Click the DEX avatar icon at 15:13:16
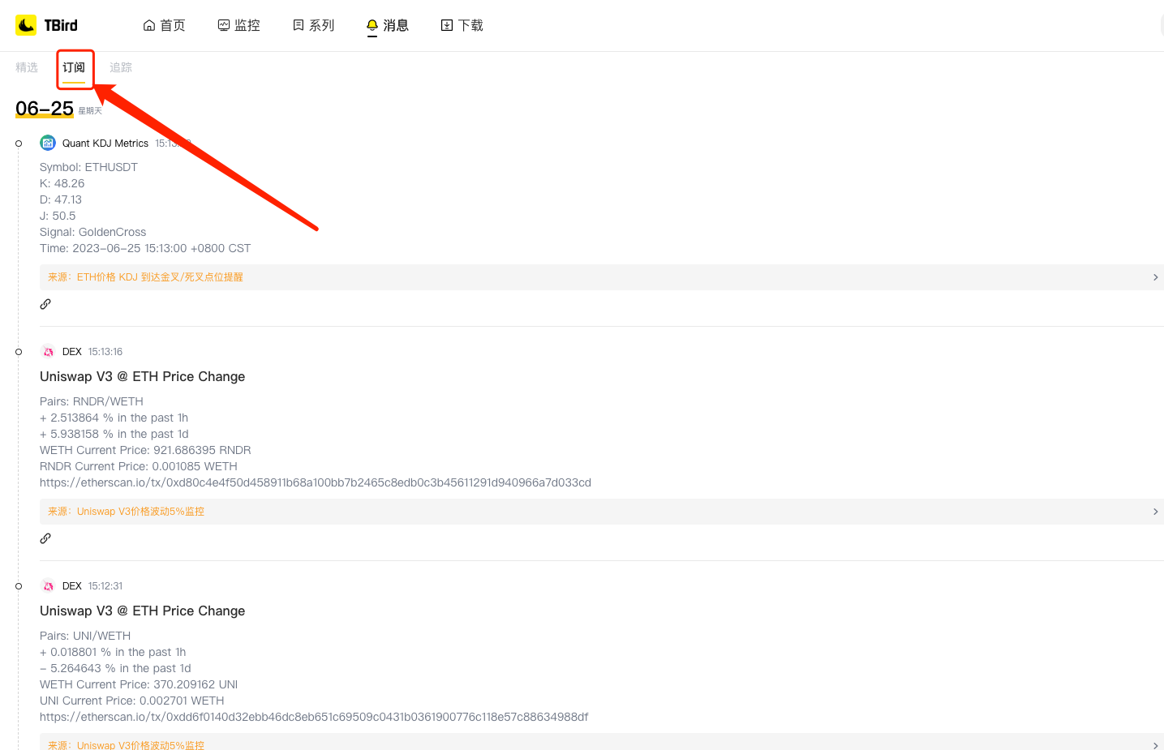Image resolution: width=1164 pixels, height=750 pixels. coord(48,352)
